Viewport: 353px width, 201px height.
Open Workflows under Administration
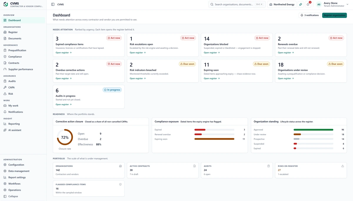[23, 184]
